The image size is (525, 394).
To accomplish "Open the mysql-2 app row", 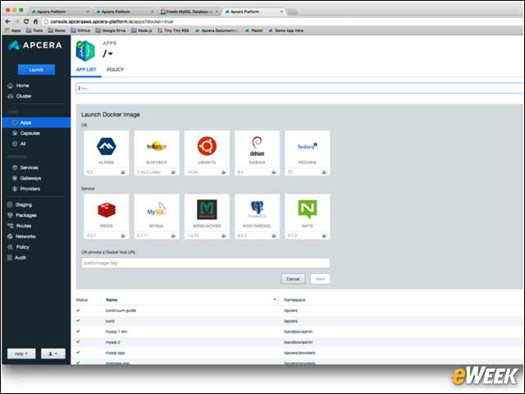I will click(x=297, y=342).
